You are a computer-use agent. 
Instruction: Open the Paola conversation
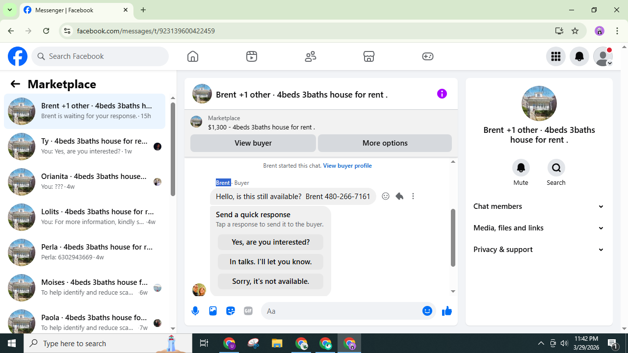tap(84, 321)
